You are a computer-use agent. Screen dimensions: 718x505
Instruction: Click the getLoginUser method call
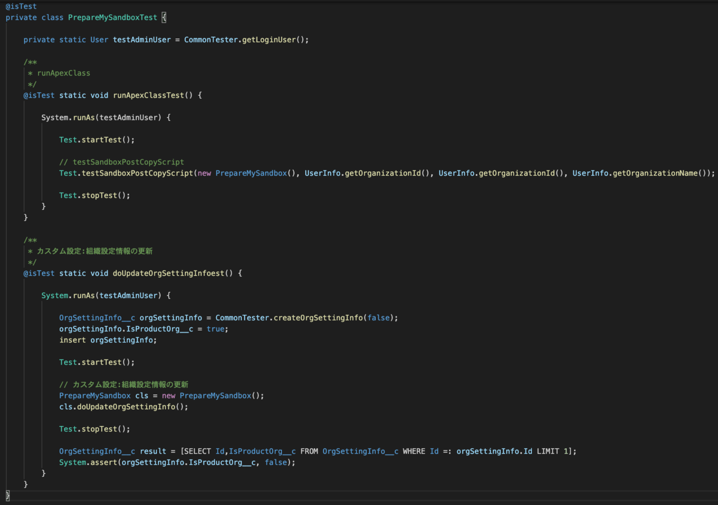click(x=269, y=39)
